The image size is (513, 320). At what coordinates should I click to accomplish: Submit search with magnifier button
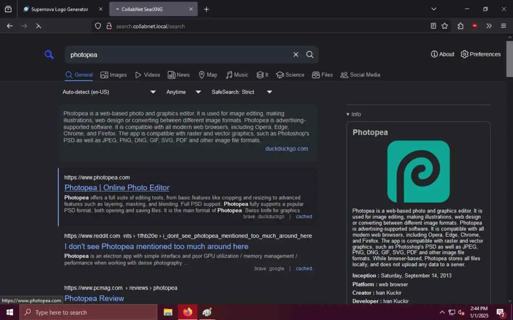(310, 55)
